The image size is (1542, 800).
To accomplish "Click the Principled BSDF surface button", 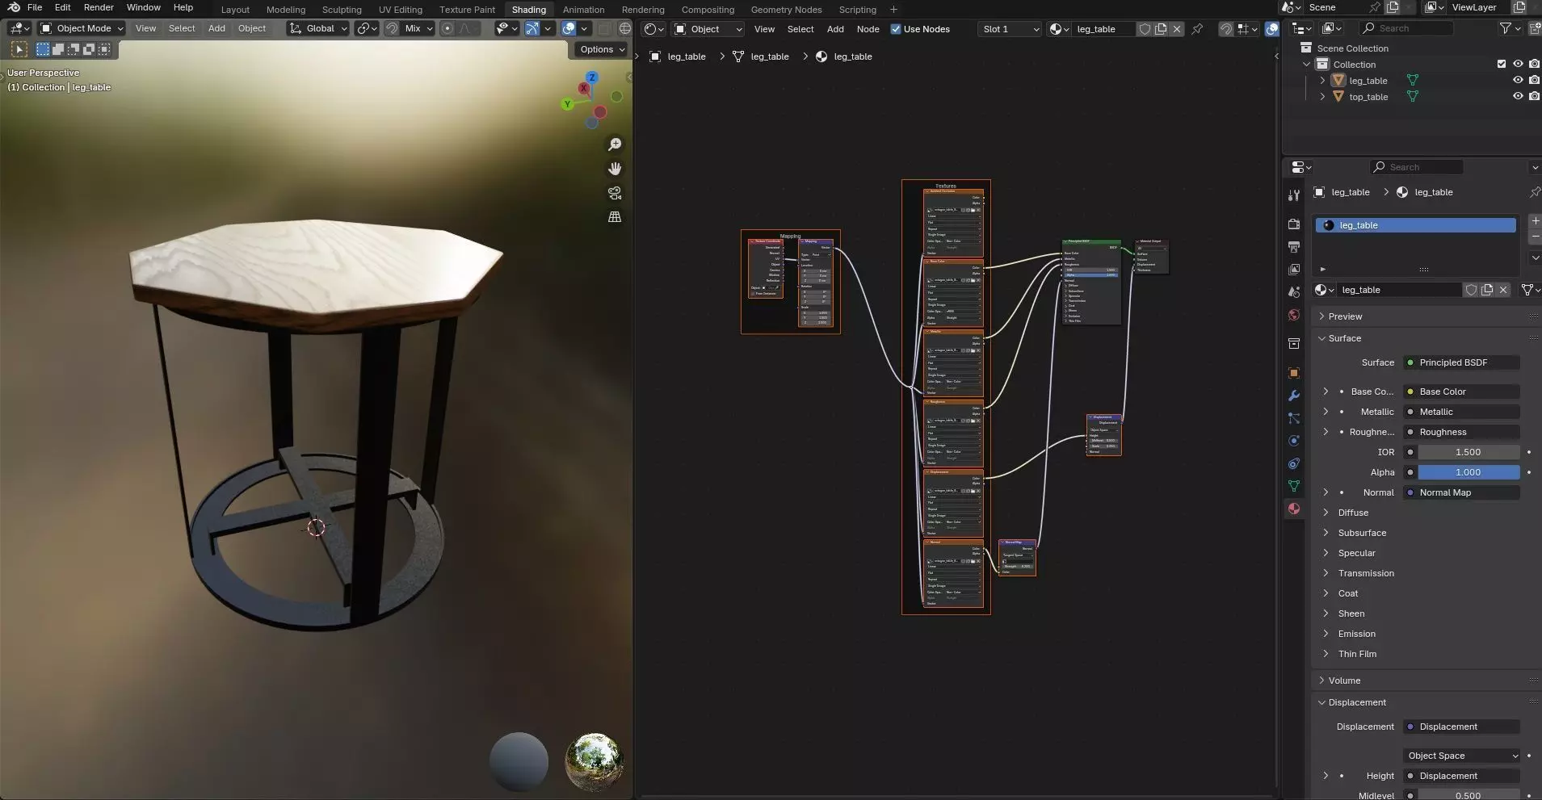I will (x=1462, y=362).
